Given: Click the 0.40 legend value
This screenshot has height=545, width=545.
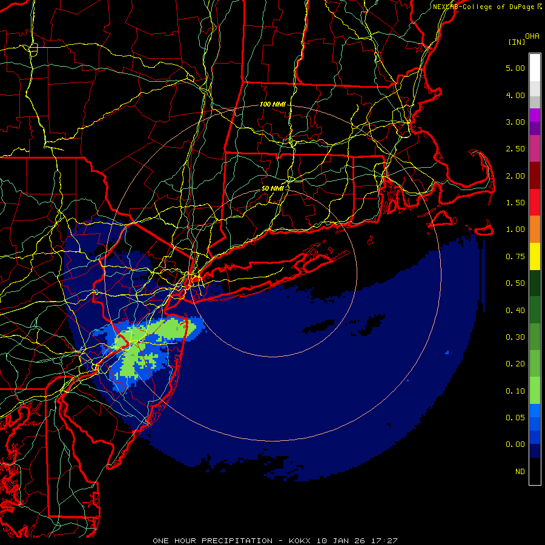Looking at the screenshot, I should pyautogui.click(x=515, y=311).
